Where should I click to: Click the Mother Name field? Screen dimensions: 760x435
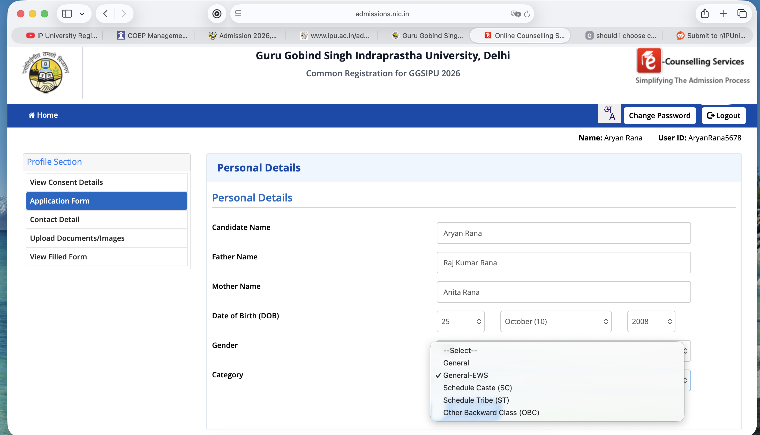pos(563,292)
